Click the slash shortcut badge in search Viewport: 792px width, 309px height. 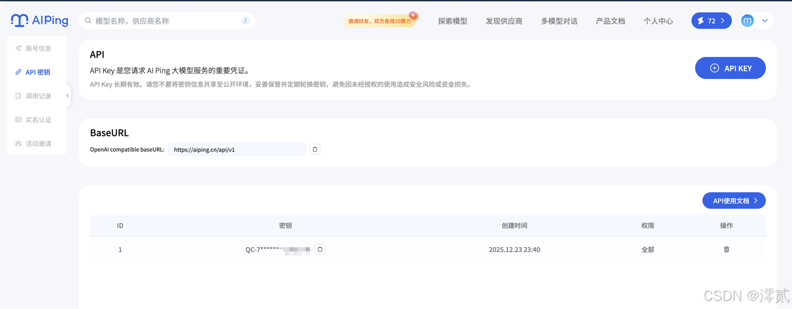(246, 21)
